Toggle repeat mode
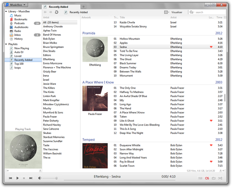This screenshot has height=188, width=232. click(214, 178)
